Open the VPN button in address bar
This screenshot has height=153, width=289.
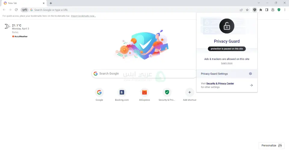point(24,10)
